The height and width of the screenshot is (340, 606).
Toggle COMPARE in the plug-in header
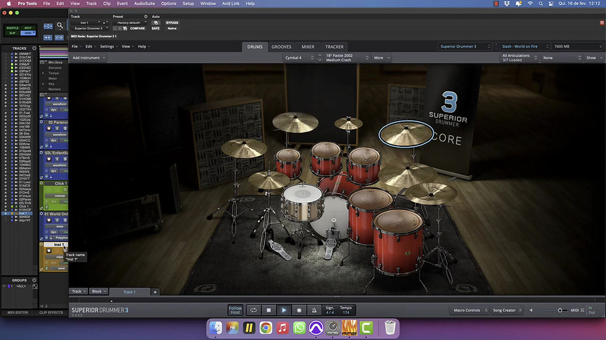coord(137,28)
